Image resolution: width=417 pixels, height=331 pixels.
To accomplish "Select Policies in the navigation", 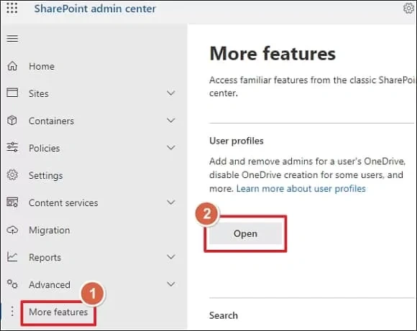I will coord(44,148).
